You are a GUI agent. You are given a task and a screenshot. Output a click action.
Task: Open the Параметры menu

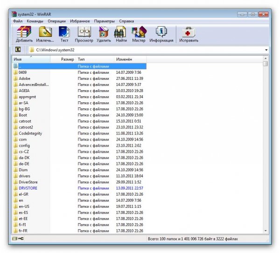104,21
